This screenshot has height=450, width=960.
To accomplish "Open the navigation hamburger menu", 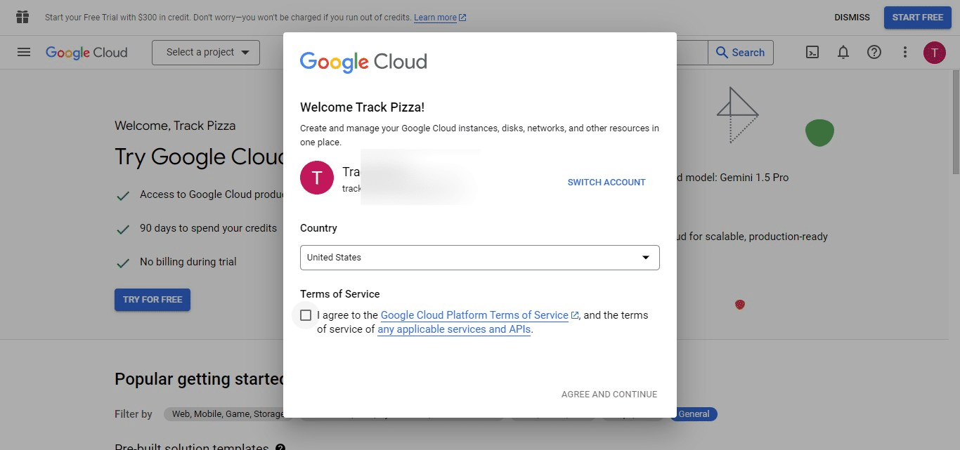I will [x=23, y=52].
